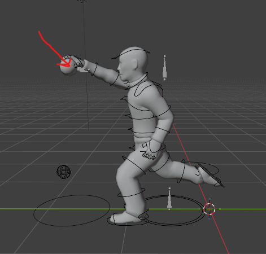
Task: Select the 3D cursor on the ground
Action: [x=210, y=209]
